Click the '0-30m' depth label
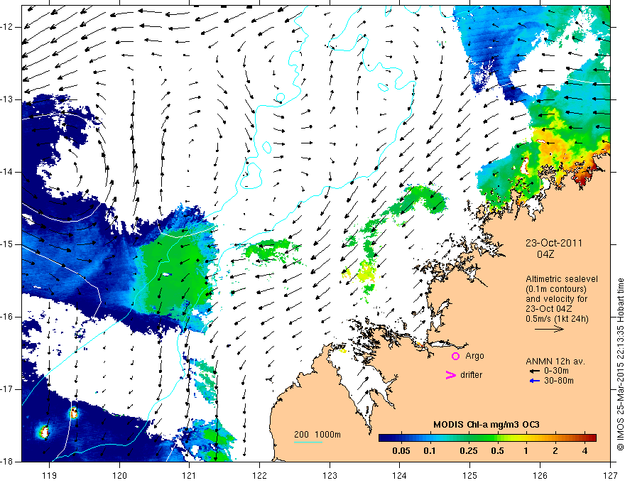The height and width of the screenshot is (483, 625). (556, 371)
